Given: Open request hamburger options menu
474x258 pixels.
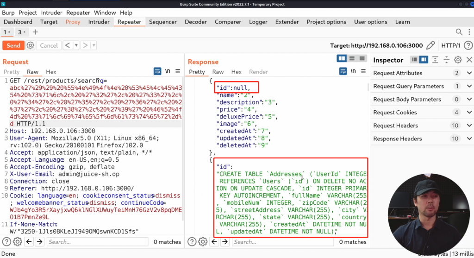Looking at the screenshot, I should (x=178, y=71).
